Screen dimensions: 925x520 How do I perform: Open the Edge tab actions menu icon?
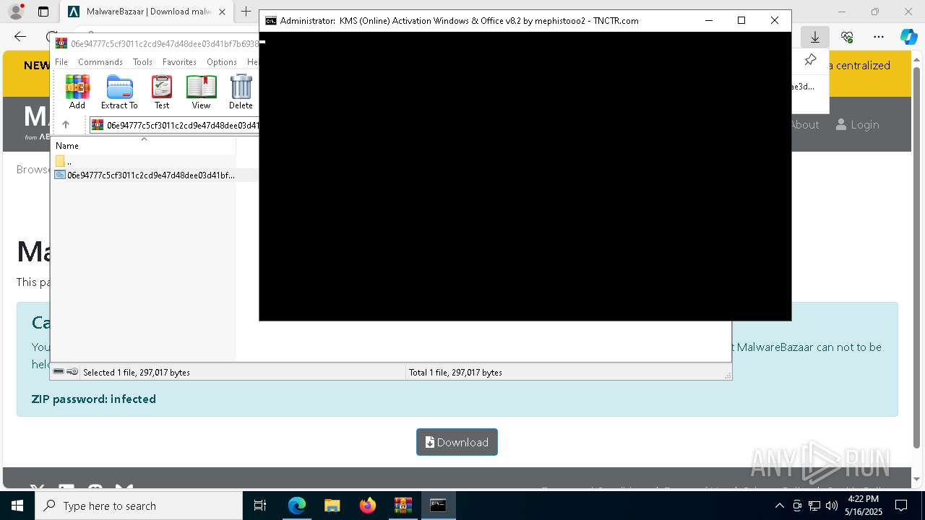(x=43, y=12)
